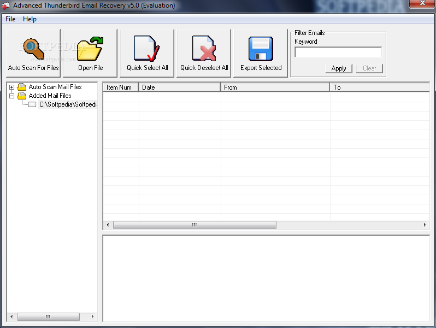Click the envelope icon of the C:\Softpedia mail file
Image resolution: width=436 pixels, height=328 pixels.
coord(32,104)
